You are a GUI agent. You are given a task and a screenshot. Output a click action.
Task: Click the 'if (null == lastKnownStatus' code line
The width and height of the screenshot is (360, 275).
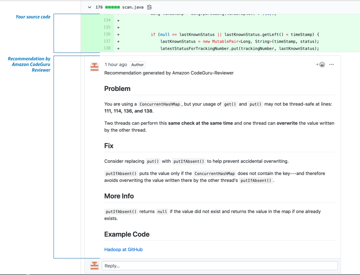(x=235, y=35)
